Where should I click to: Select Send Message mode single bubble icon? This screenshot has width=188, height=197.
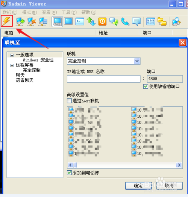point(136,21)
